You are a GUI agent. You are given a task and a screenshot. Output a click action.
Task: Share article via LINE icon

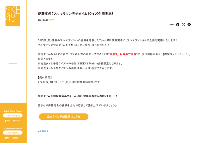pyautogui.click(x=189, y=25)
